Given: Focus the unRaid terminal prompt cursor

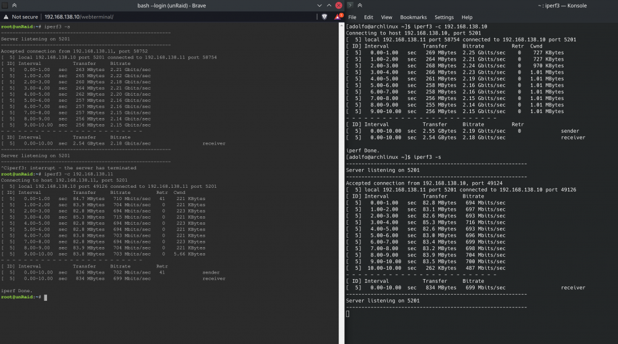Looking at the screenshot, I should pyautogui.click(x=45, y=298).
